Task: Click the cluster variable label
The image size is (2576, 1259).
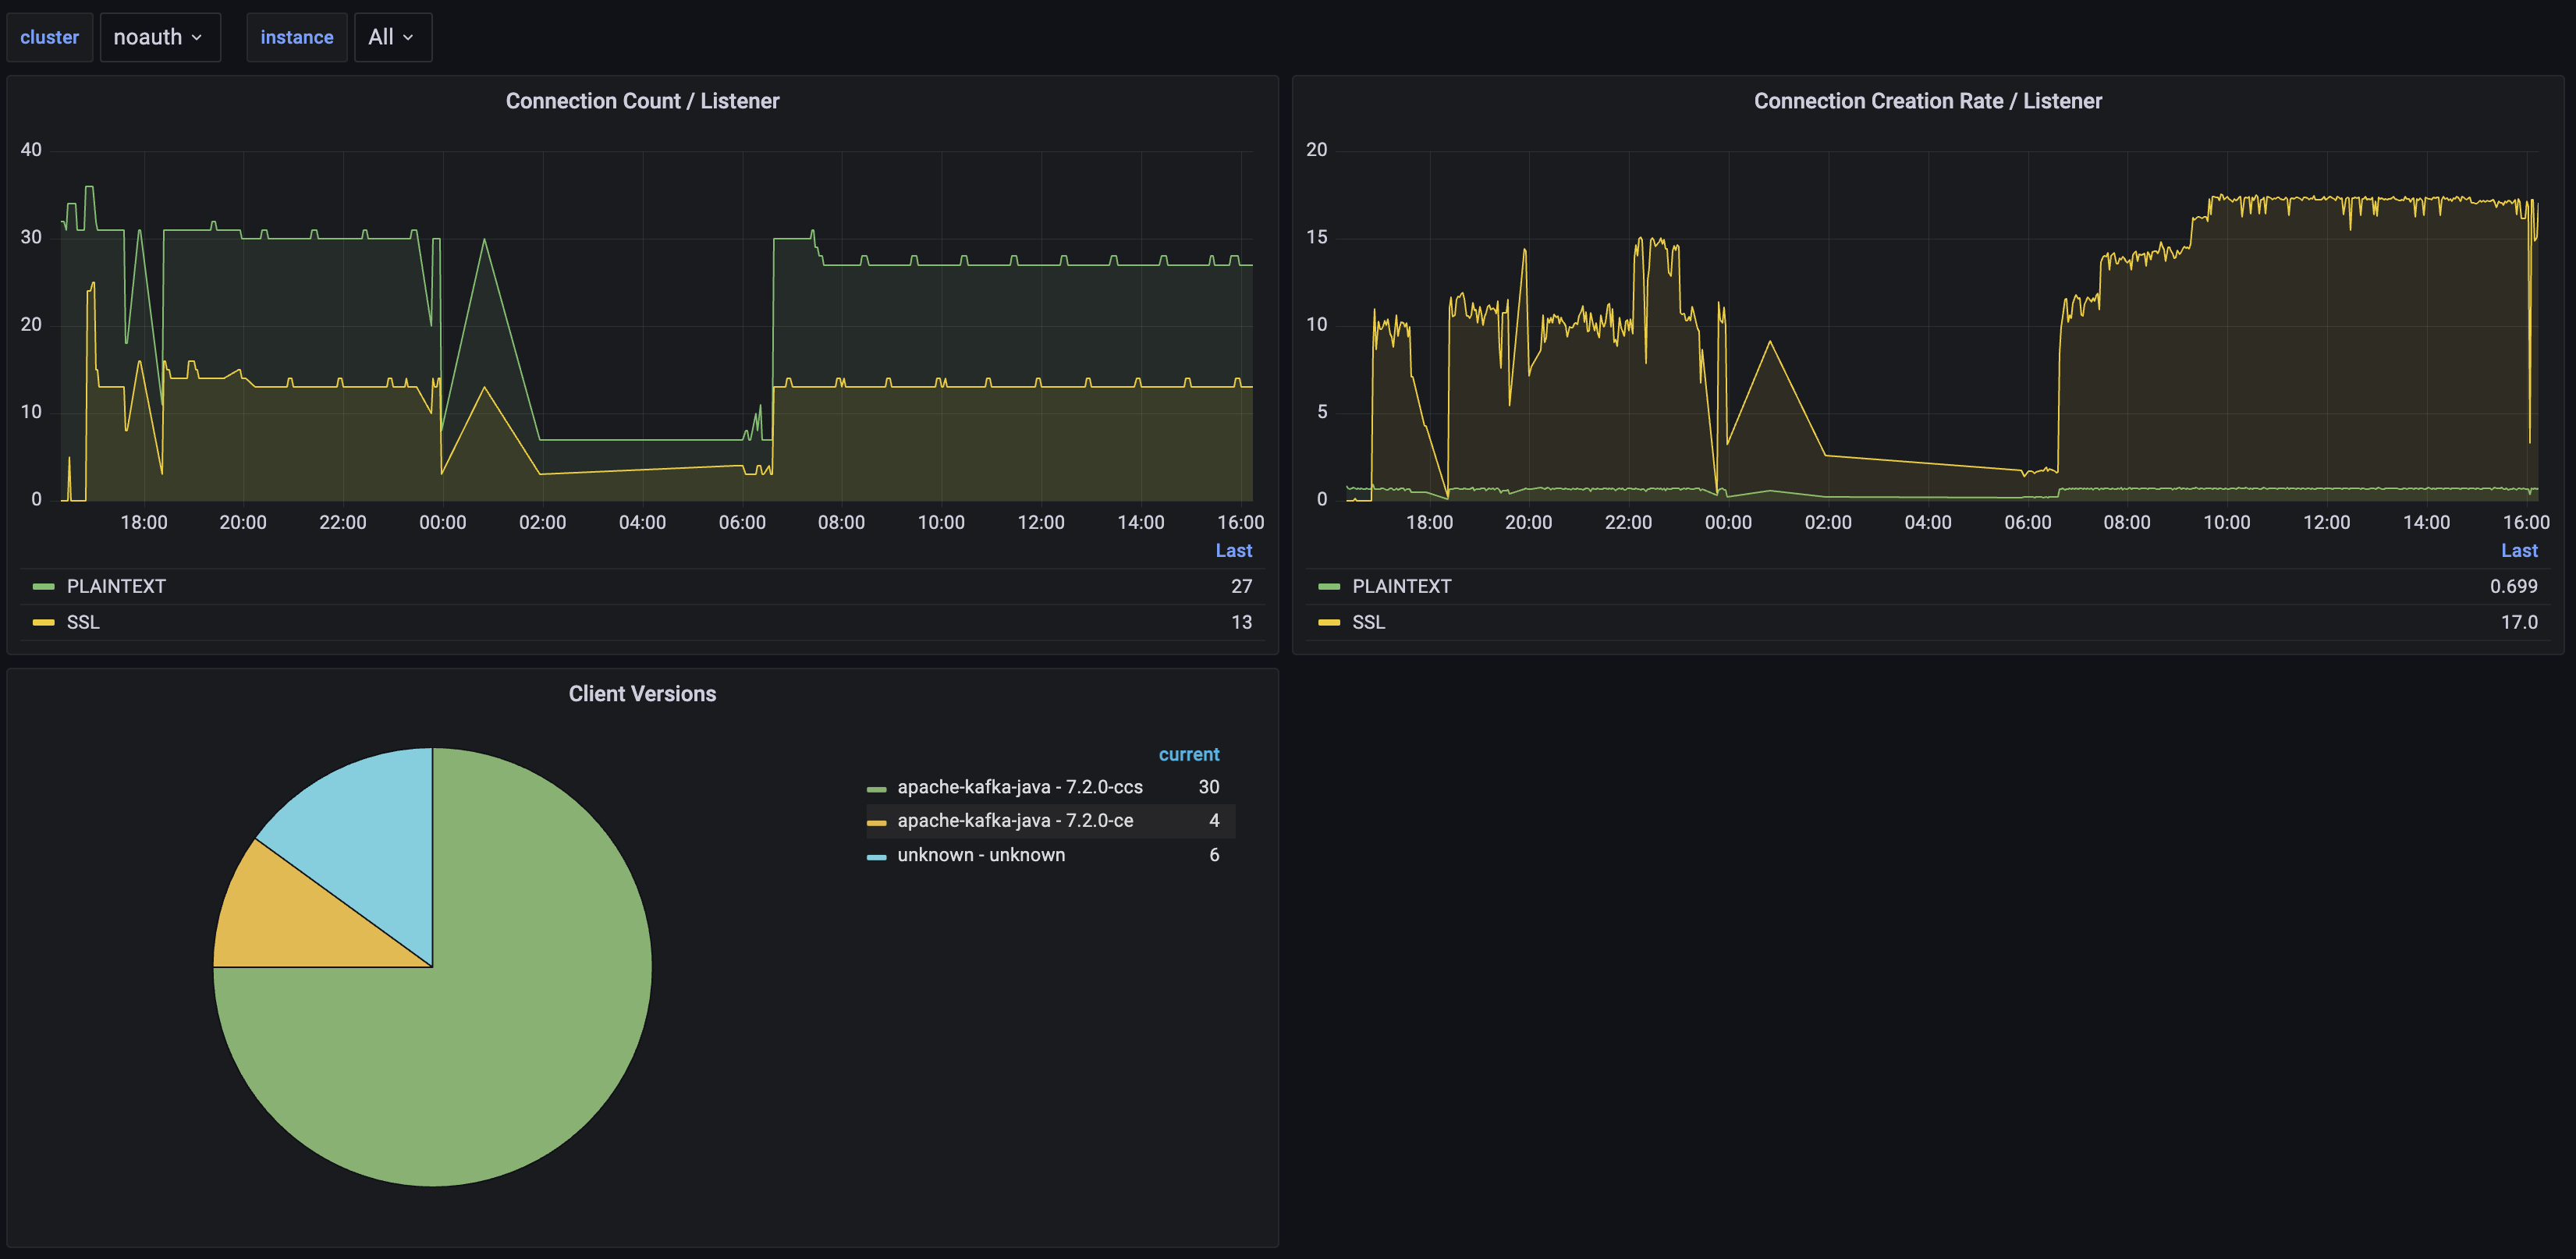Action: coord(49,37)
